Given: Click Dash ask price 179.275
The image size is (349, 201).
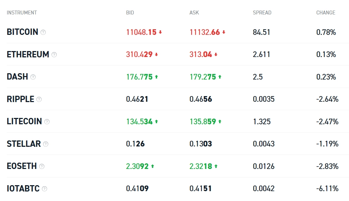Looking at the screenshot, I should (x=202, y=77).
